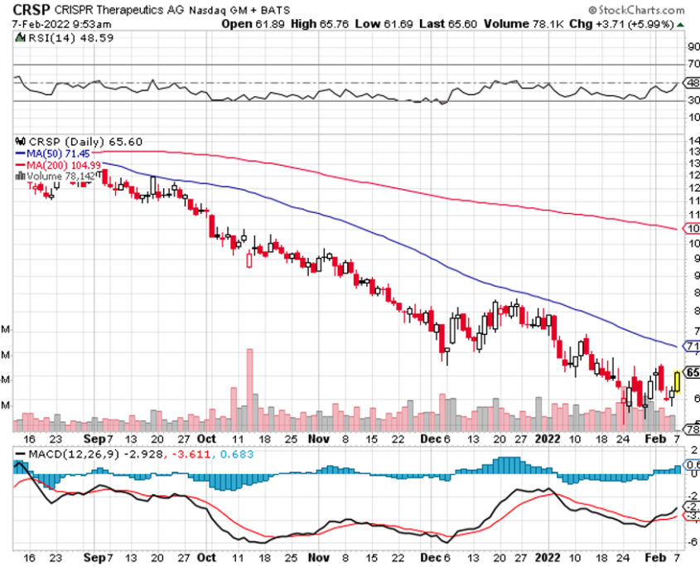Click the RSI axis label 10
Screen dimensions: 700x567
click(693, 117)
